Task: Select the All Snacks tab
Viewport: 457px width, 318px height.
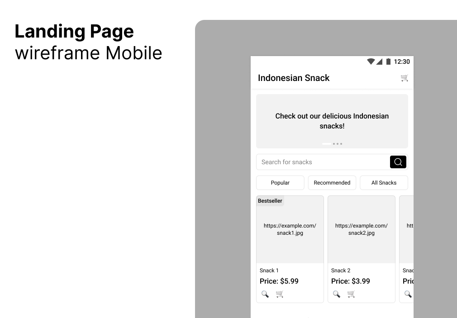Action: pos(384,183)
